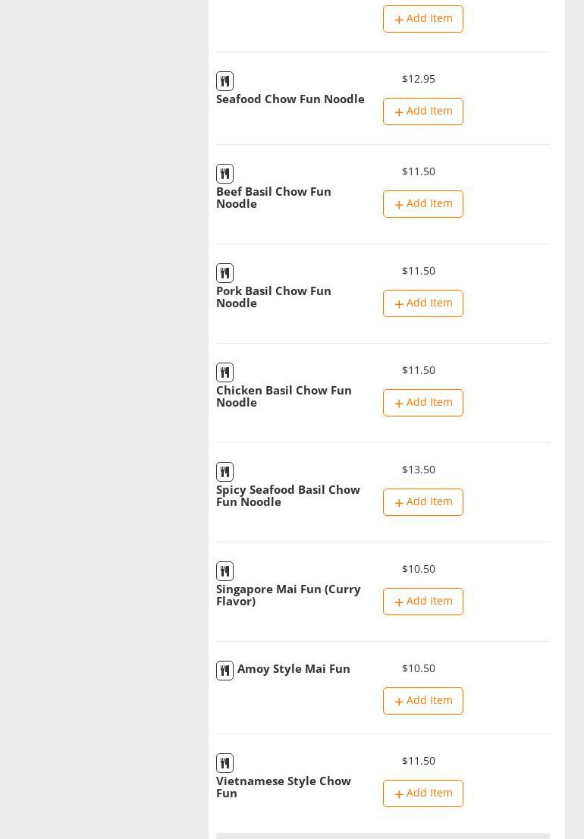Add Seafood Chow Fun Noodle to order
This screenshot has height=839, width=584.
click(422, 112)
